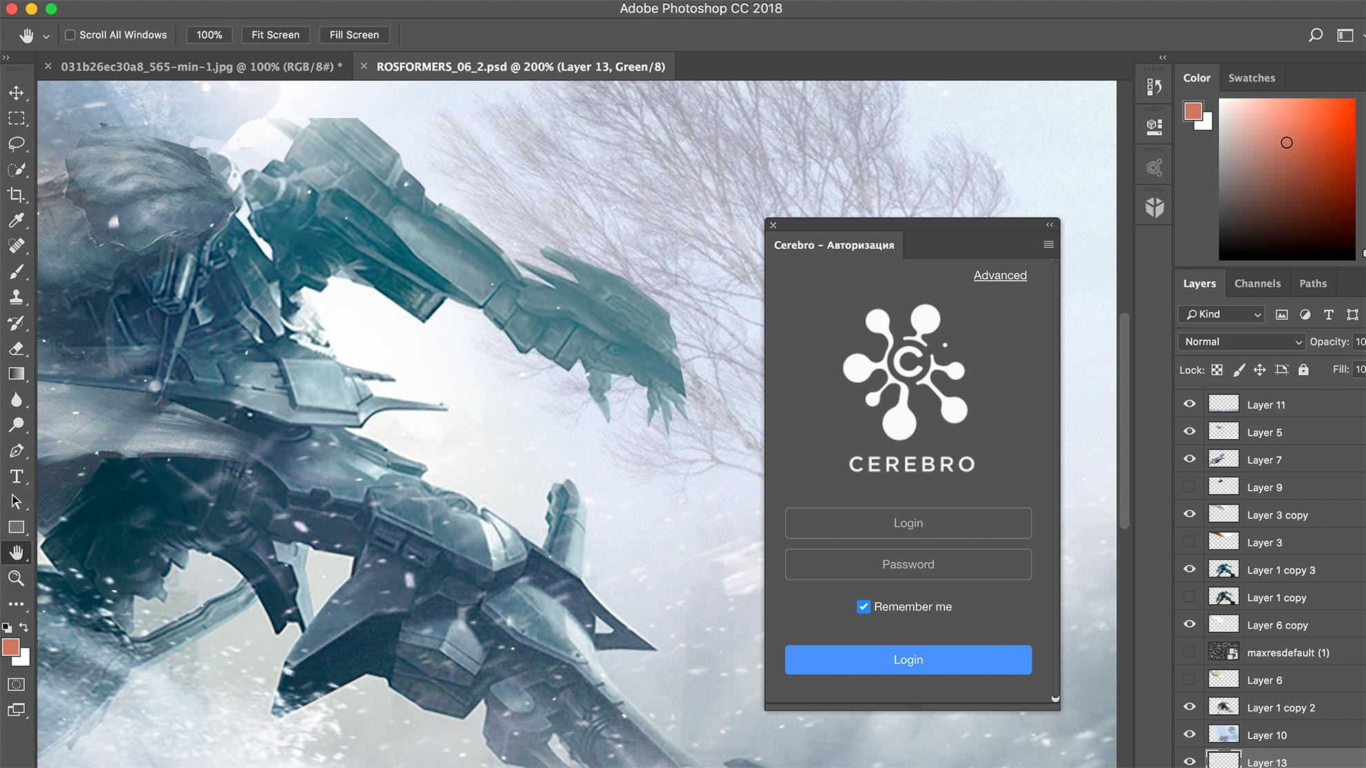Select the Pen tool

[16, 451]
